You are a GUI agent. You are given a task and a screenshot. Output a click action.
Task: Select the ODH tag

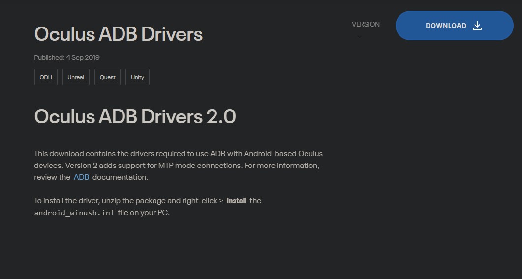(46, 77)
